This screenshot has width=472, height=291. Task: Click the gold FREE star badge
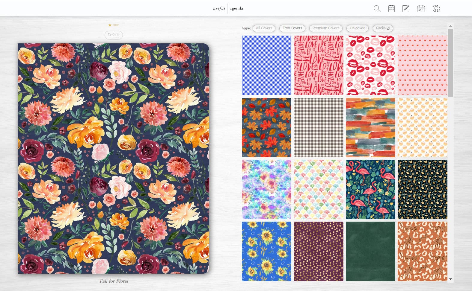[x=114, y=25]
